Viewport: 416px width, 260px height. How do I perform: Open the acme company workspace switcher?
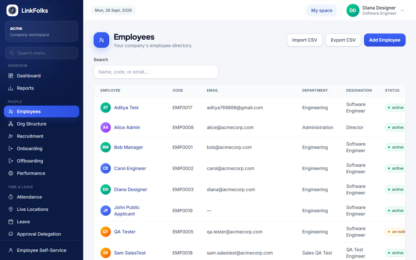point(42,31)
